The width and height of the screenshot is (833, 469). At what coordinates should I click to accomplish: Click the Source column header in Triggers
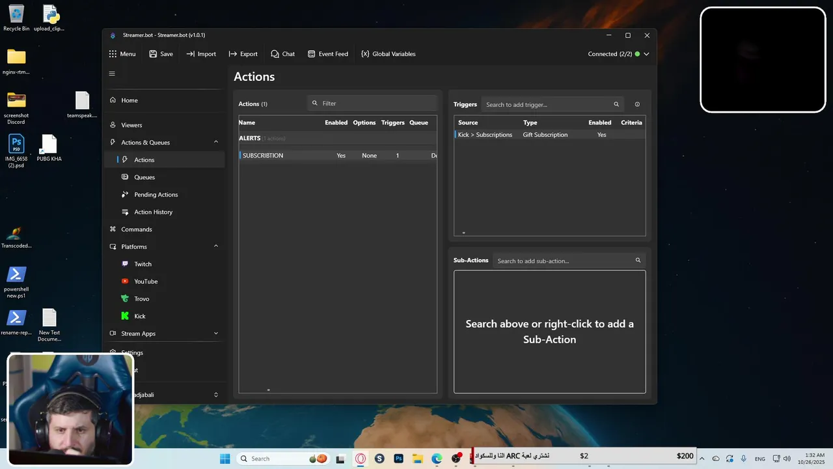pyautogui.click(x=468, y=122)
